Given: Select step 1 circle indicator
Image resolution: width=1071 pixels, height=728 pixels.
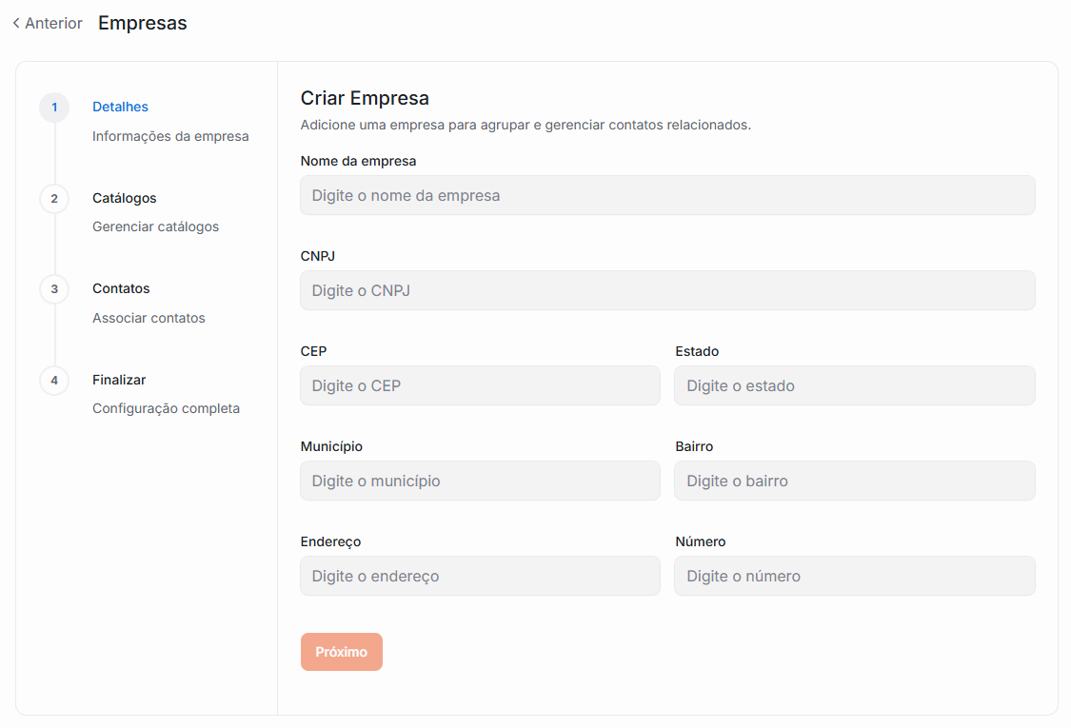Looking at the screenshot, I should pos(54,108).
